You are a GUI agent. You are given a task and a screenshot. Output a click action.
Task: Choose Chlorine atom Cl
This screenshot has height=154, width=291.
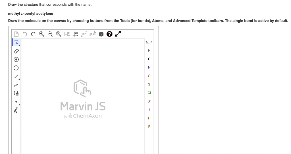coord(149,93)
